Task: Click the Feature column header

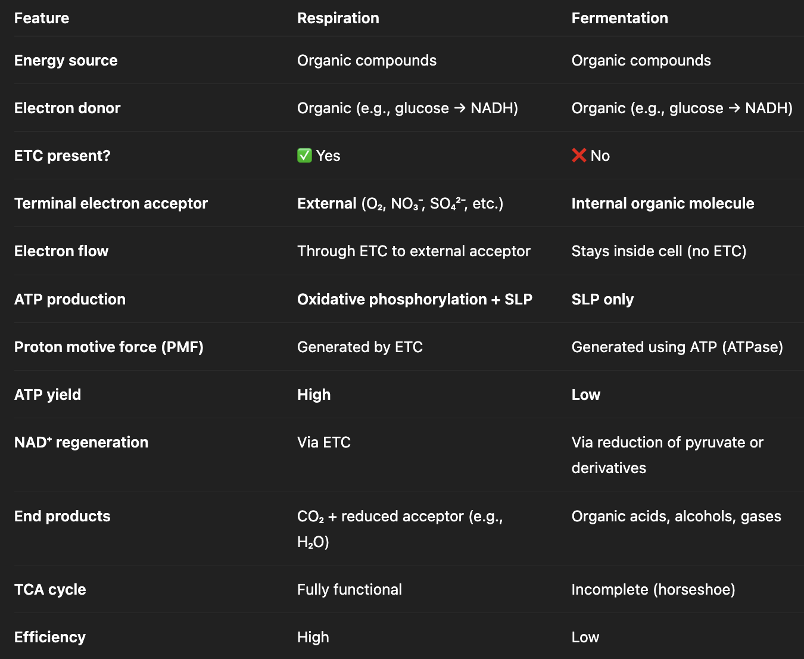Action: pos(42,18)
